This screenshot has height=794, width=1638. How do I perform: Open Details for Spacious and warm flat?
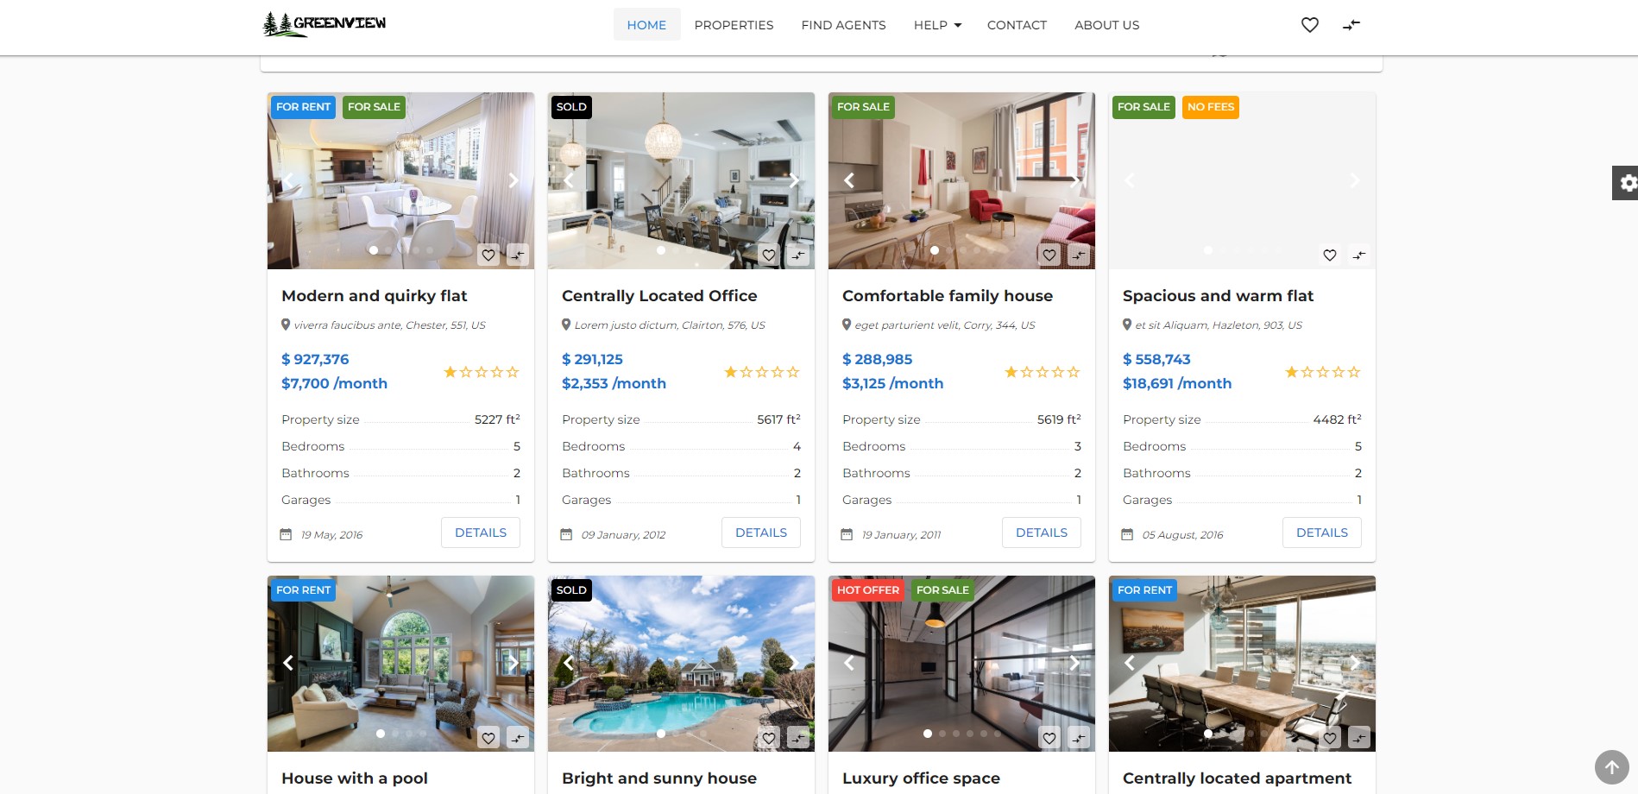(1322, 532)
